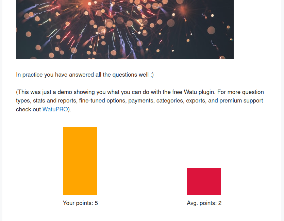This screenshot has width=284, height=221.
Task: Click the "Avg. points: 2" label
Action: click(204, 203)
